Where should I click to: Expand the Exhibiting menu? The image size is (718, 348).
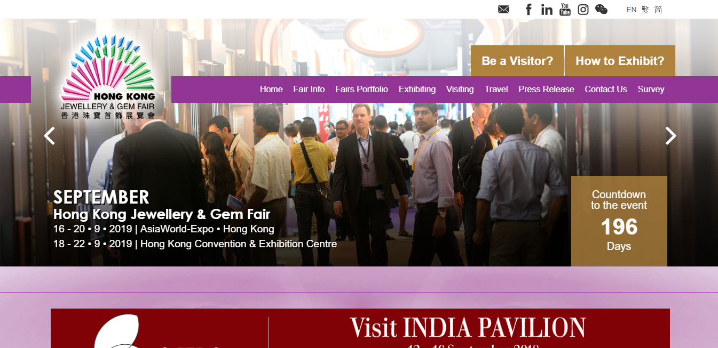point(417,89)
